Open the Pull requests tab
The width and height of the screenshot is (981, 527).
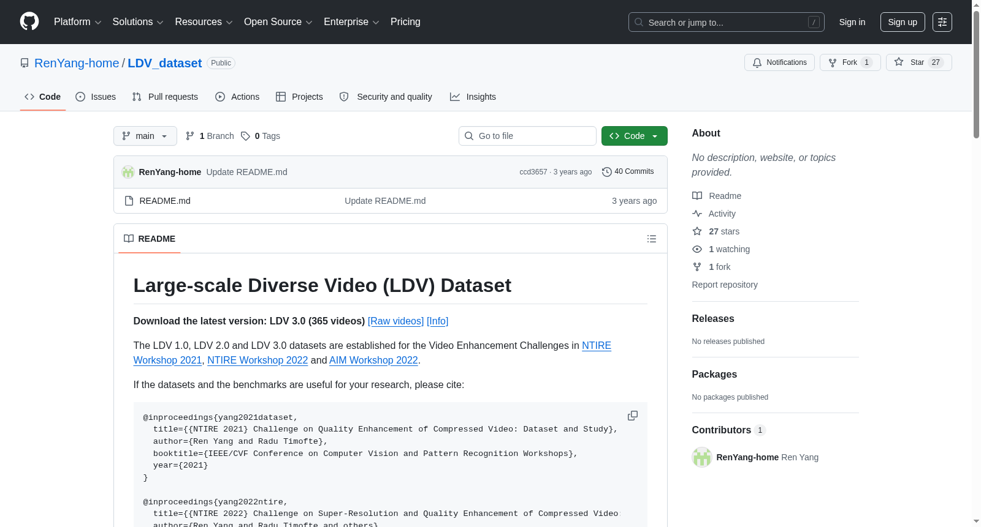pos(165,97)
